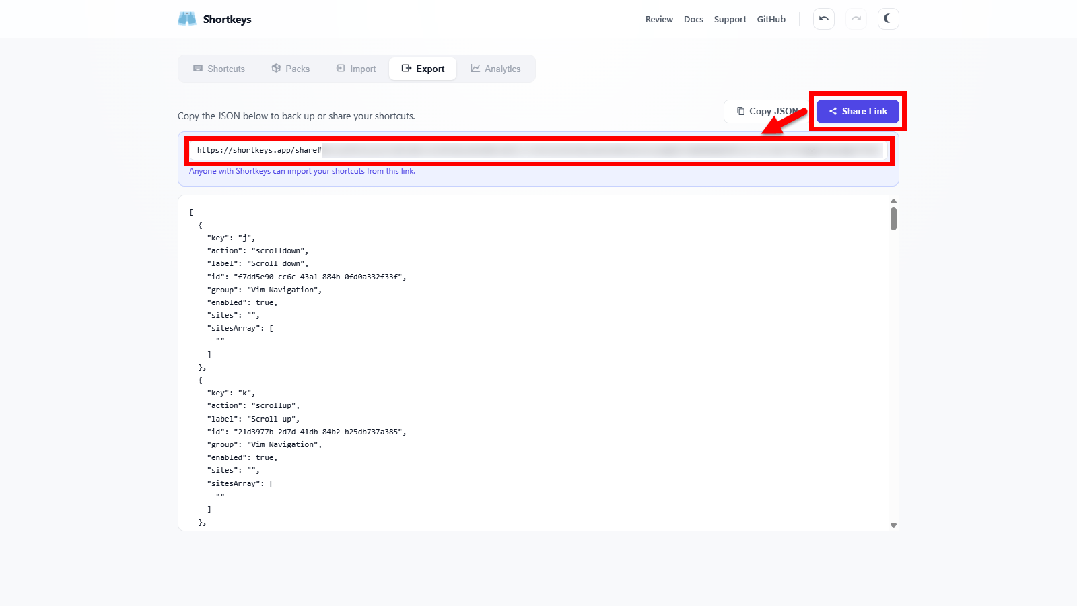Click scrollbar down arrow in JSON panel
This screenshot has height=606, width=1077.
(x=893, y=525)
